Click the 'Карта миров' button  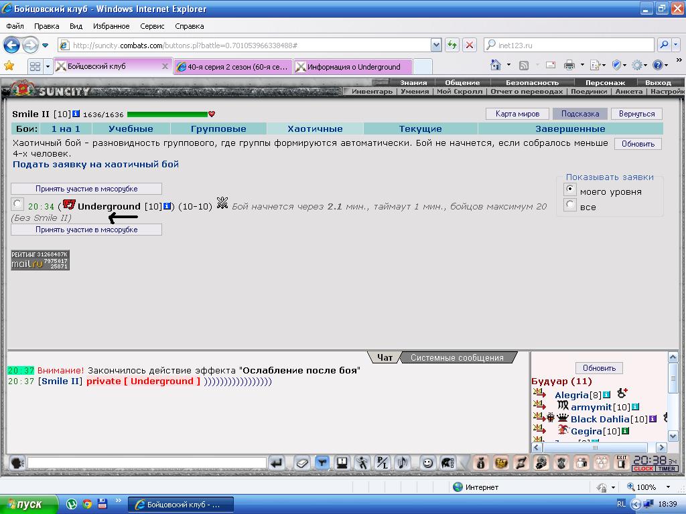pyautogui.click(x=517, y=114)
